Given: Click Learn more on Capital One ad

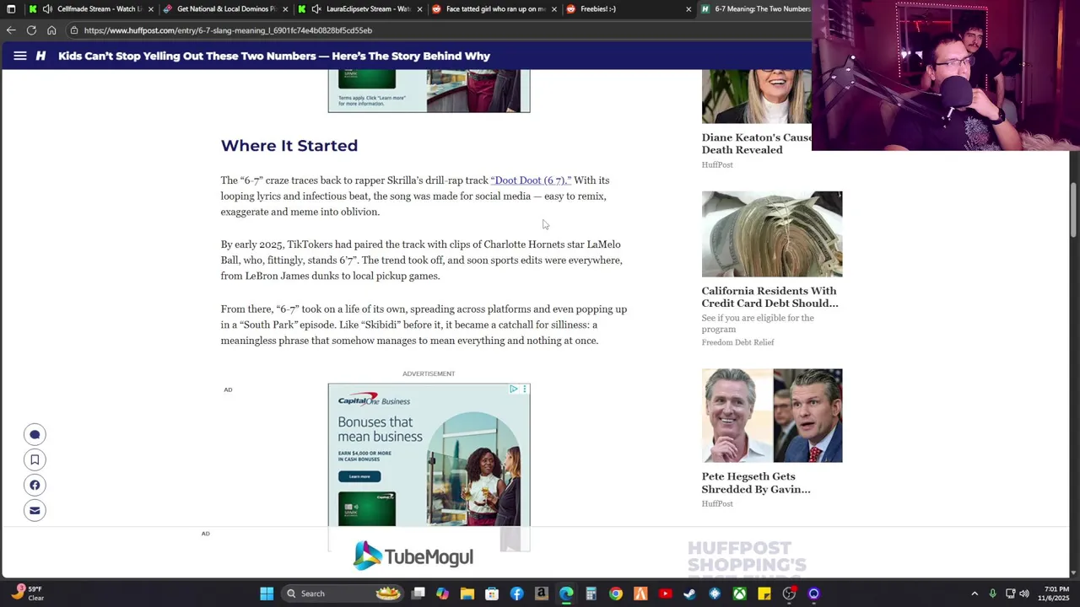Looking at the screenshot, I should coord(359,476).
